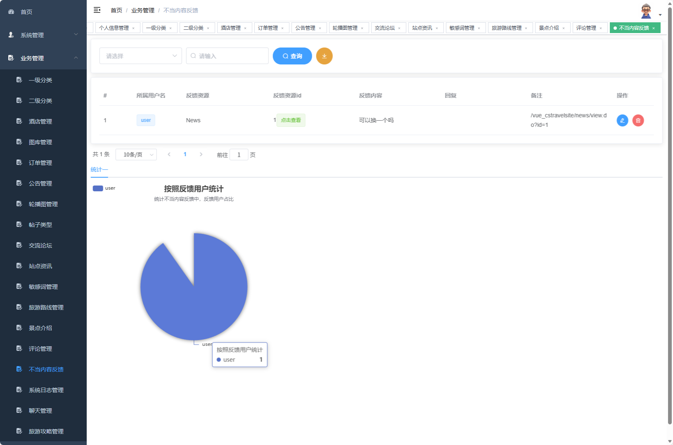This screenshot has height=445, width=673.
Task: Toggle the user legend on the pie chart
Action: (x=104, y=188)
